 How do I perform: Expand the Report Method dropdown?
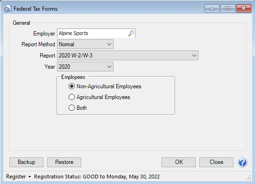tap(85, 44)
